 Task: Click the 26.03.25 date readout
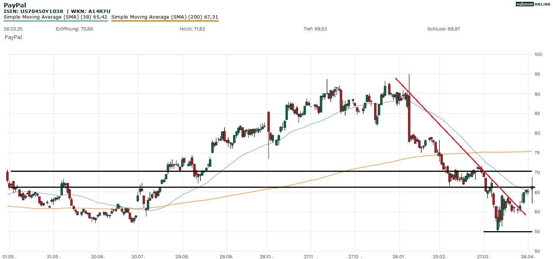[12, 29]
